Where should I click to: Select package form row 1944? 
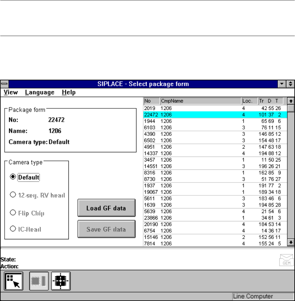click(x=215, y=121)
